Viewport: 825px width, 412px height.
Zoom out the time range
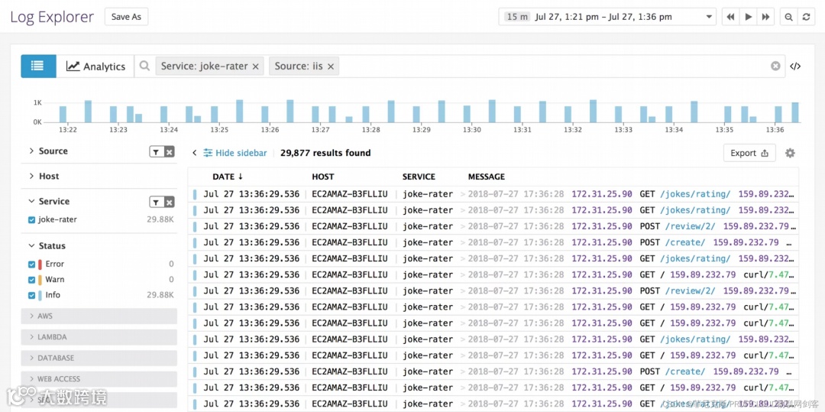pyautogui.click(x=788, y=17)
